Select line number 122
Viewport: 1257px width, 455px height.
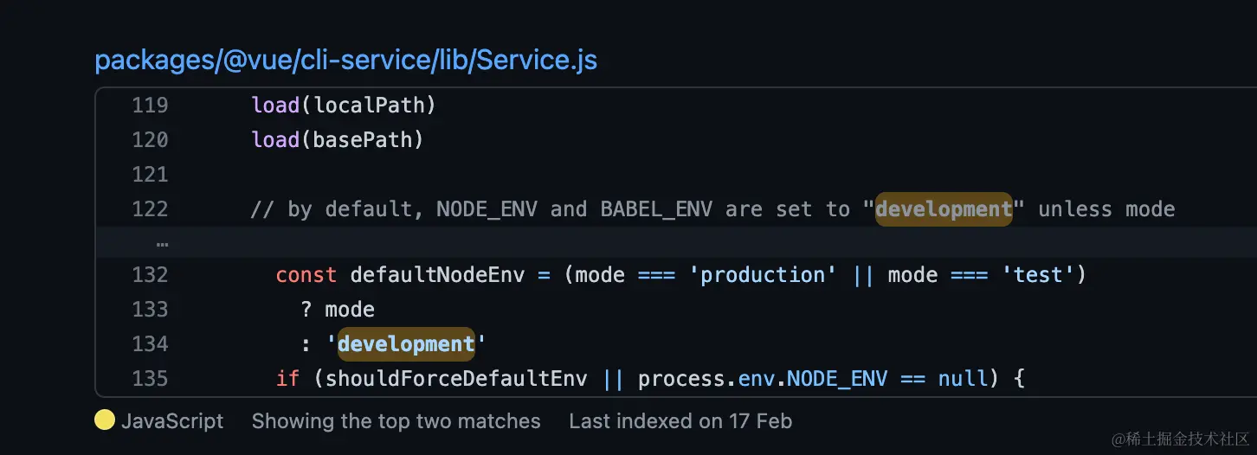(x=150, y=209)
